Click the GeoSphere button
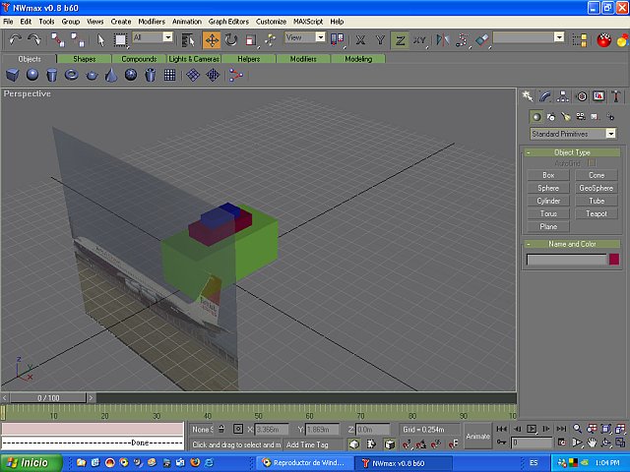The width and height of the screenshot is (630, 472). [596, 188]
